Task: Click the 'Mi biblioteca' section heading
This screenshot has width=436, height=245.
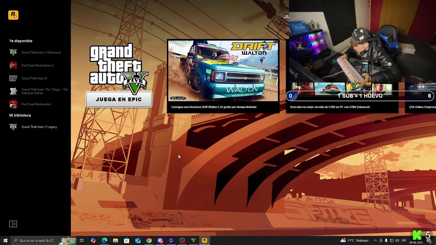Action: coord(20,115)
